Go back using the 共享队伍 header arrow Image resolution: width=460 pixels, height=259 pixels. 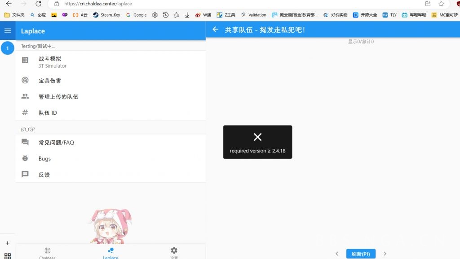coord(215,30)
